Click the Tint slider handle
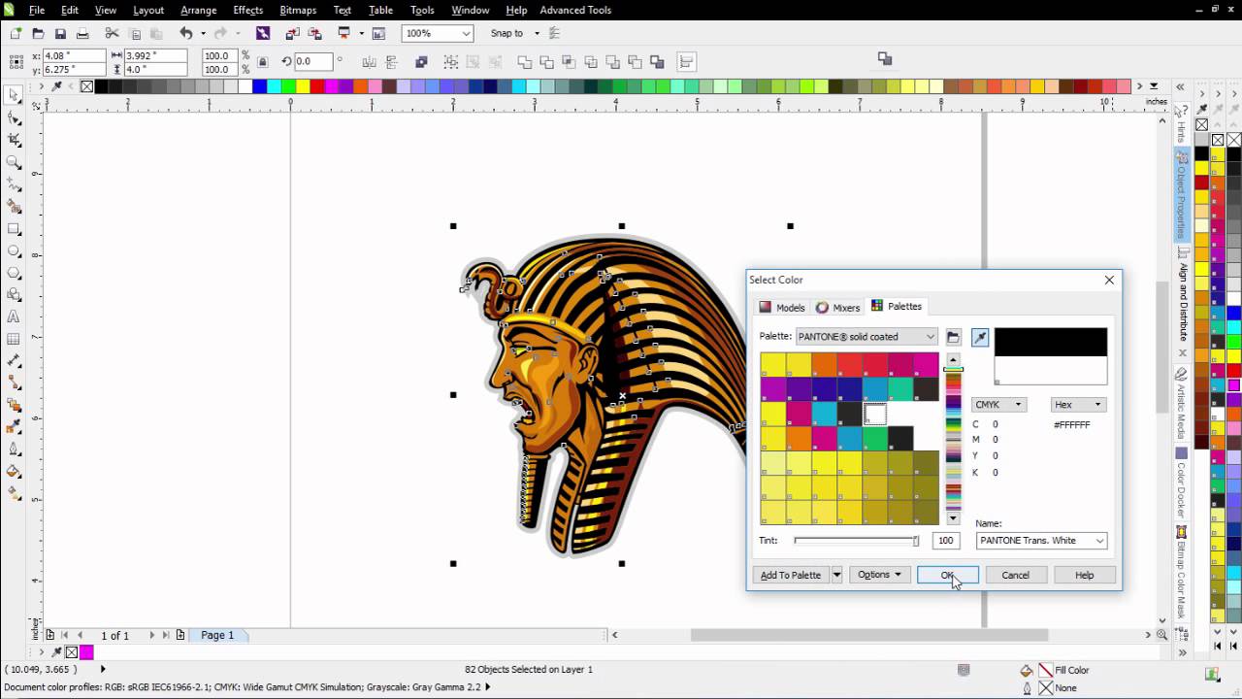 pos(915,541)
